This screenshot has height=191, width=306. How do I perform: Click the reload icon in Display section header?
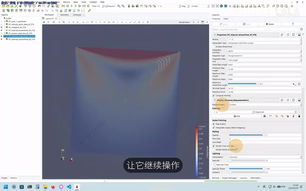pyautogui.click(x=293, y=100)
